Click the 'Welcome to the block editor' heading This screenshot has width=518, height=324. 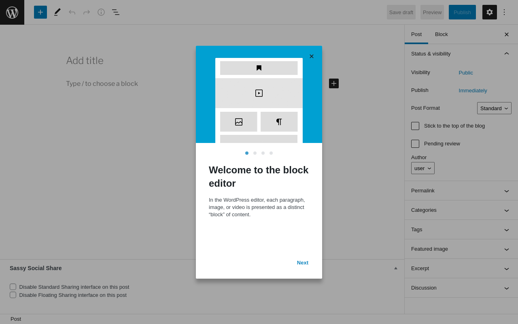(x=259, y=177)
